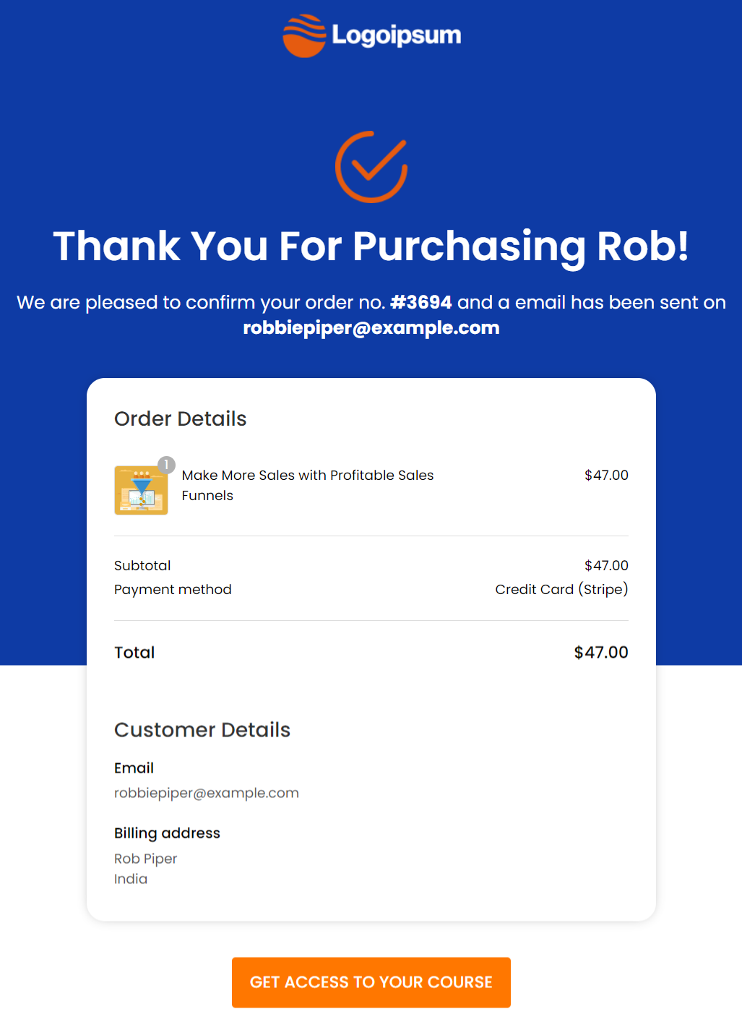Click the Rob Piper billing name
Viewport: 742px width, 1035px height.
pos(145,859)
